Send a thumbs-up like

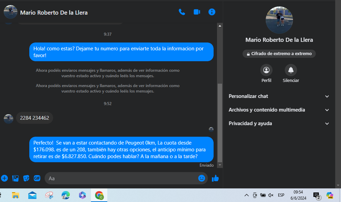(215, 178)
